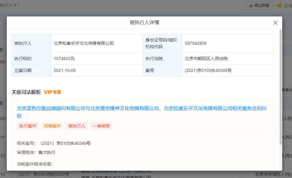Click the 执行案件 tag

point(28,126)
